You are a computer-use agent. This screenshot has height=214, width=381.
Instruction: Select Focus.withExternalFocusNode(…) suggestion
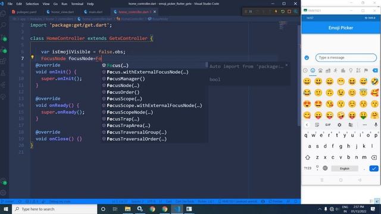[x=154, y=72]
